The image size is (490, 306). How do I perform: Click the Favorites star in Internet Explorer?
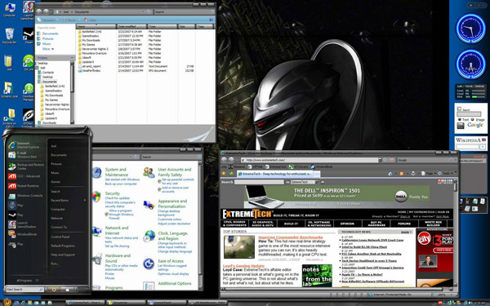[224, 173]
